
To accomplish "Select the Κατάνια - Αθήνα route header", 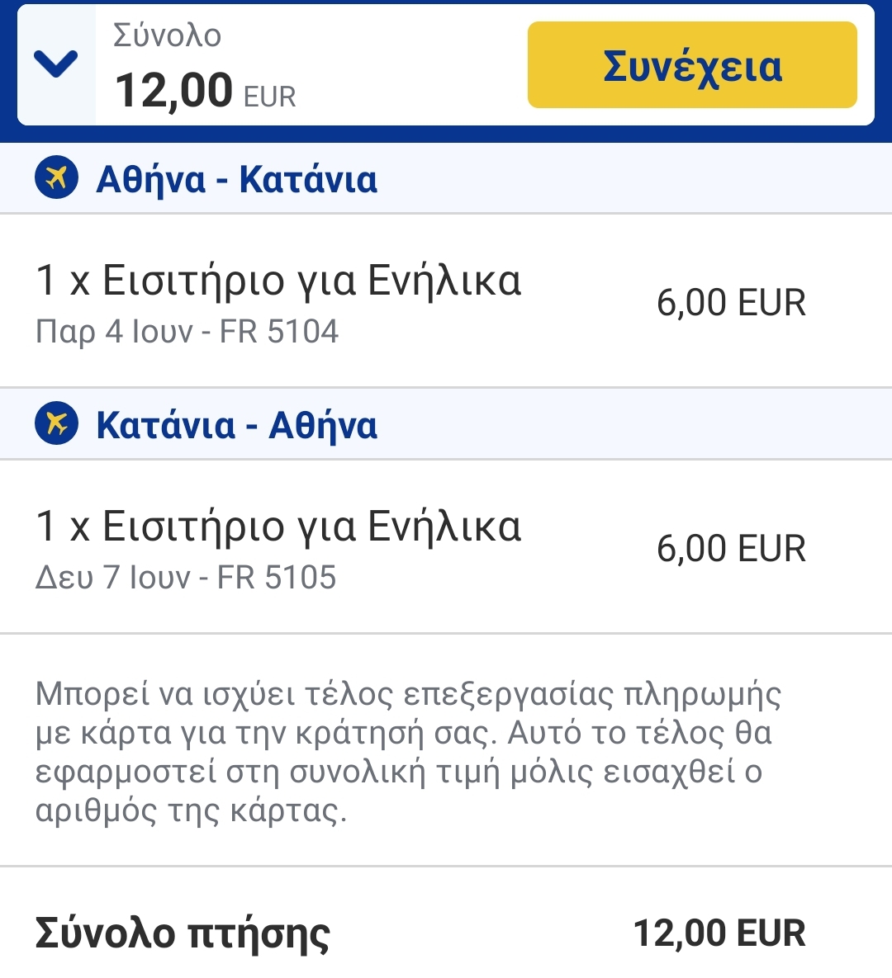I will pos(236,425).
